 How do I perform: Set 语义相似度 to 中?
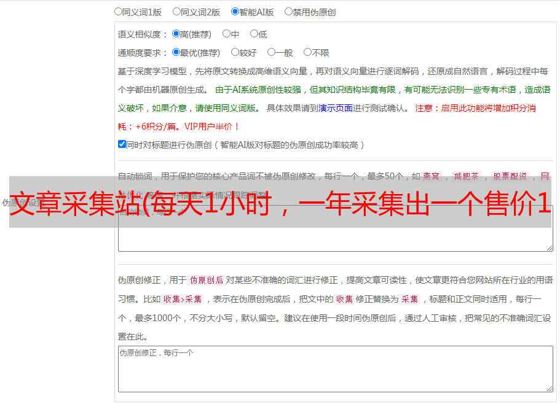pyautogui.click(x=226, y=34)
